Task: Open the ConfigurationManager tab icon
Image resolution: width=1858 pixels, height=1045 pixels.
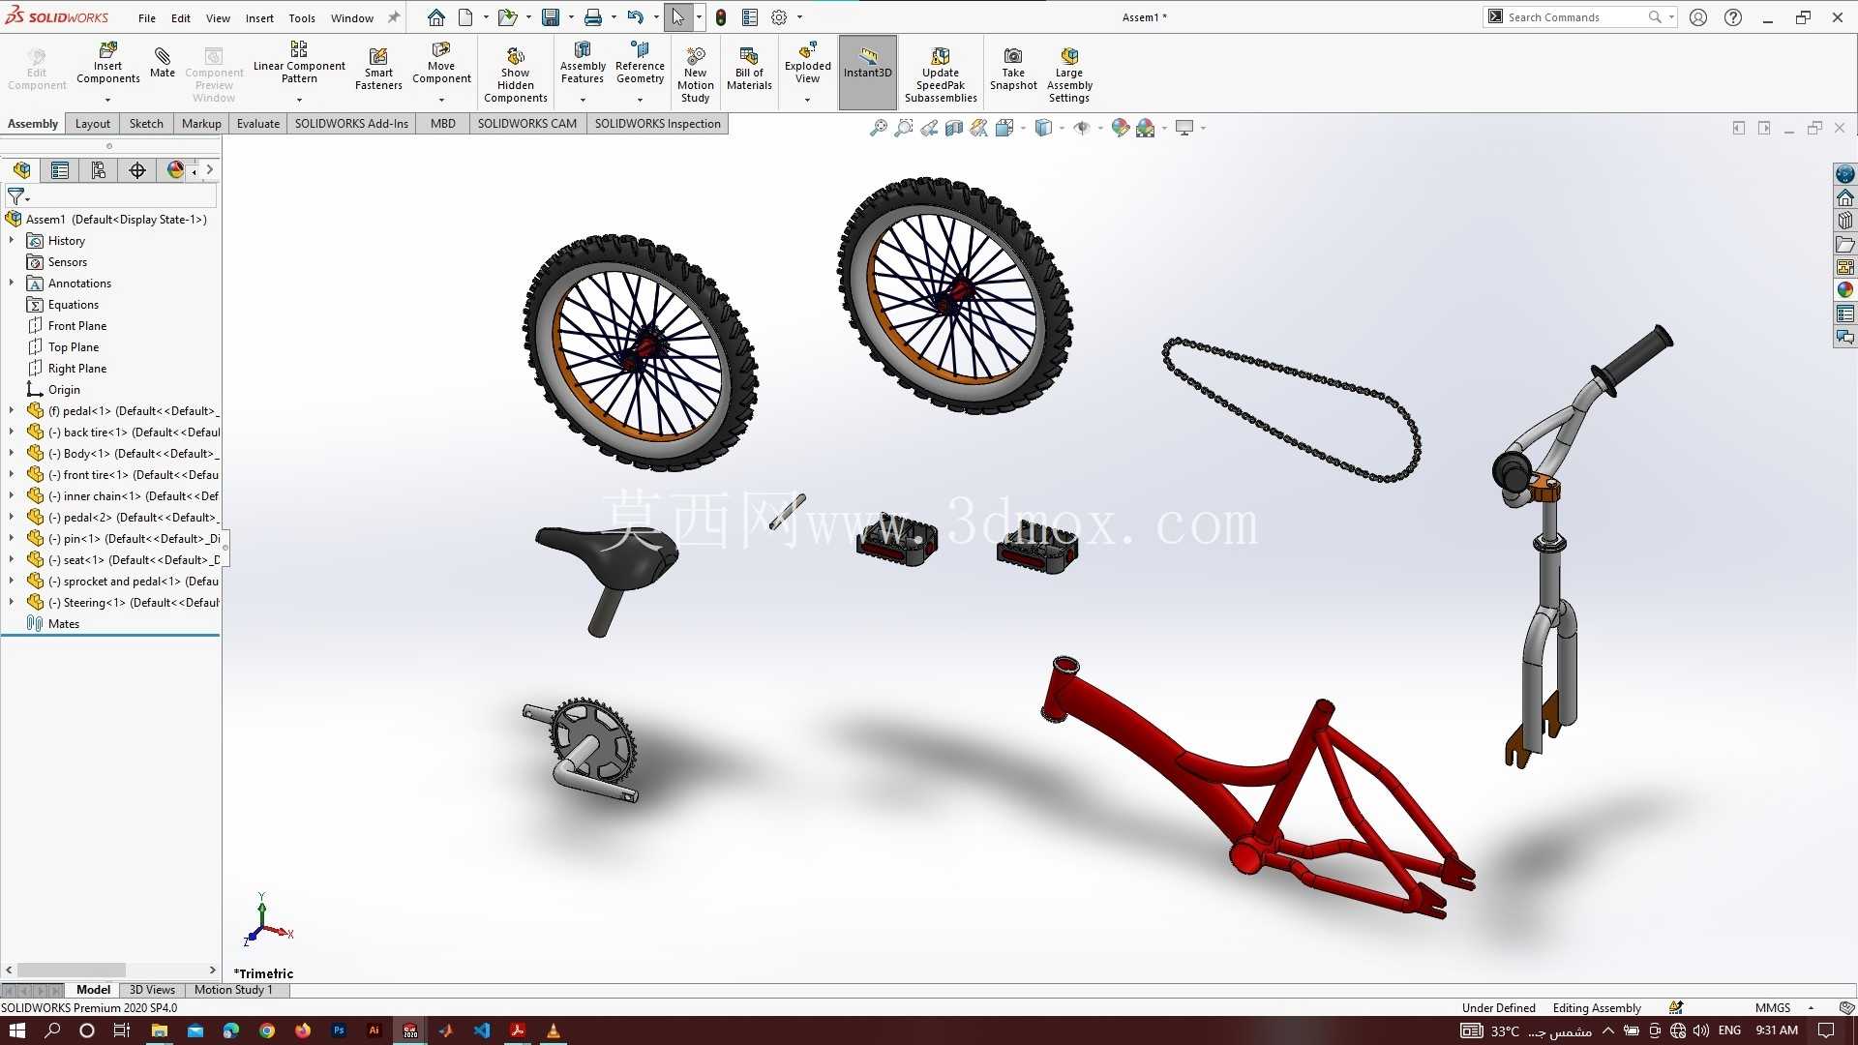Action: click(98, 170)
